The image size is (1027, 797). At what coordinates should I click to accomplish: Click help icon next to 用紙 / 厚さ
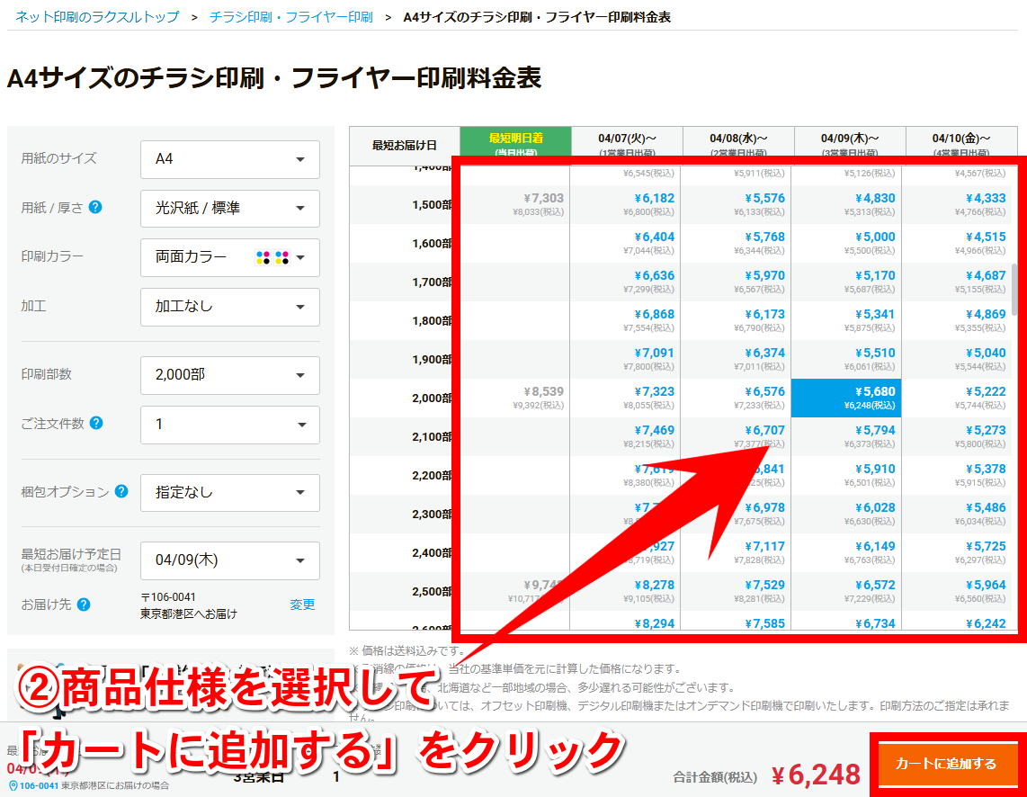click(95, 207)
